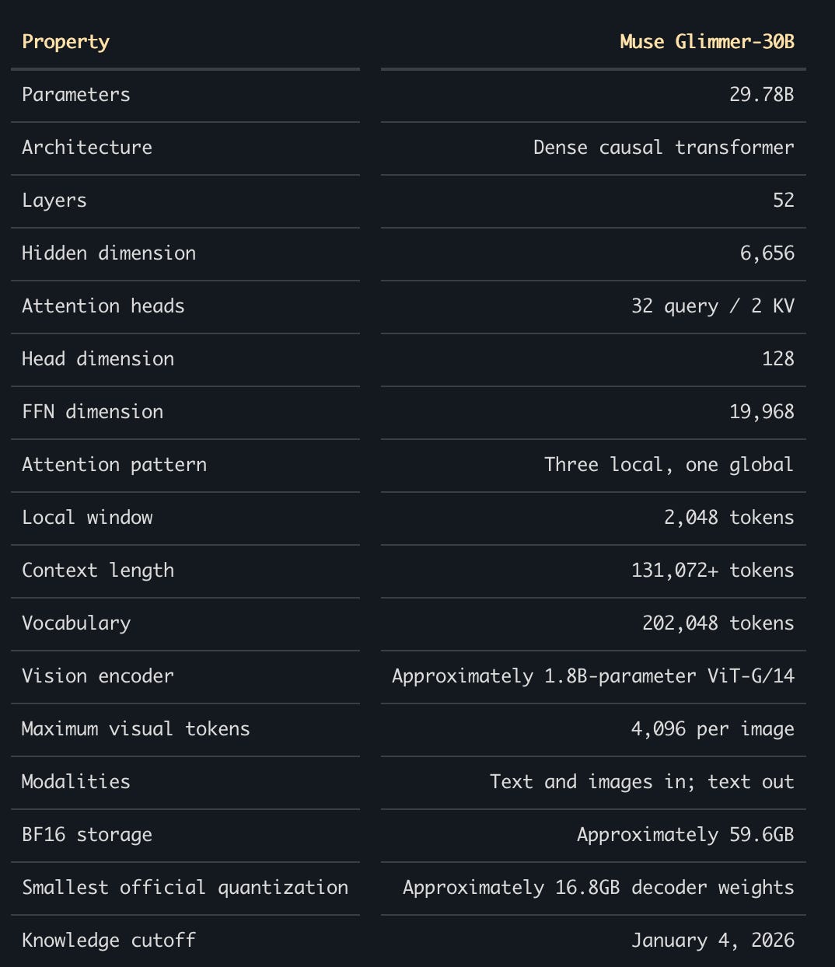Click Smallest official quantization label

[x=185, y=888]
